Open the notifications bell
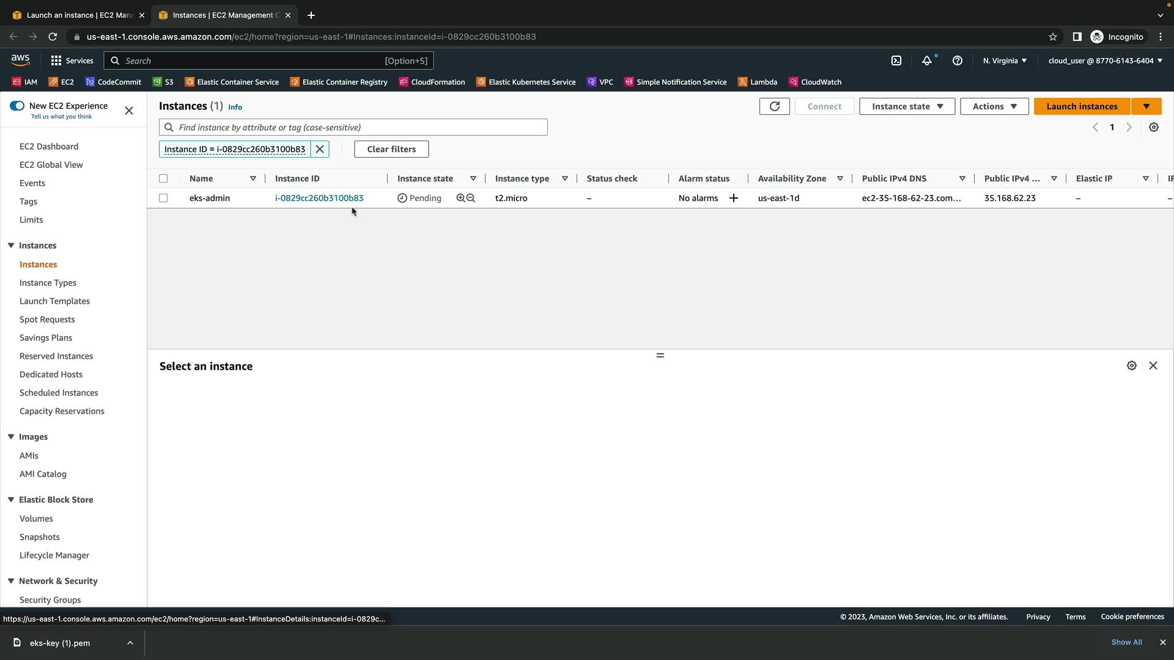Viewport: 1174px width, 660px height. click(927, 61)
